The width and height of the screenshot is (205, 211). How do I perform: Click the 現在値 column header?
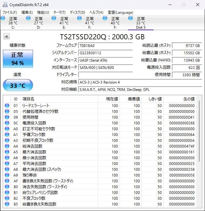[109, 99]
